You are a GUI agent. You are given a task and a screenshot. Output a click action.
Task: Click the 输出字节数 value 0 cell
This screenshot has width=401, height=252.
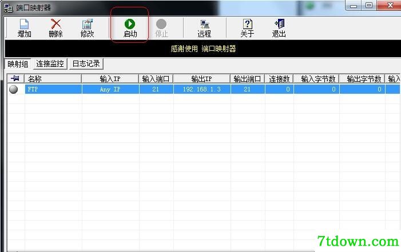coord(362,89)
